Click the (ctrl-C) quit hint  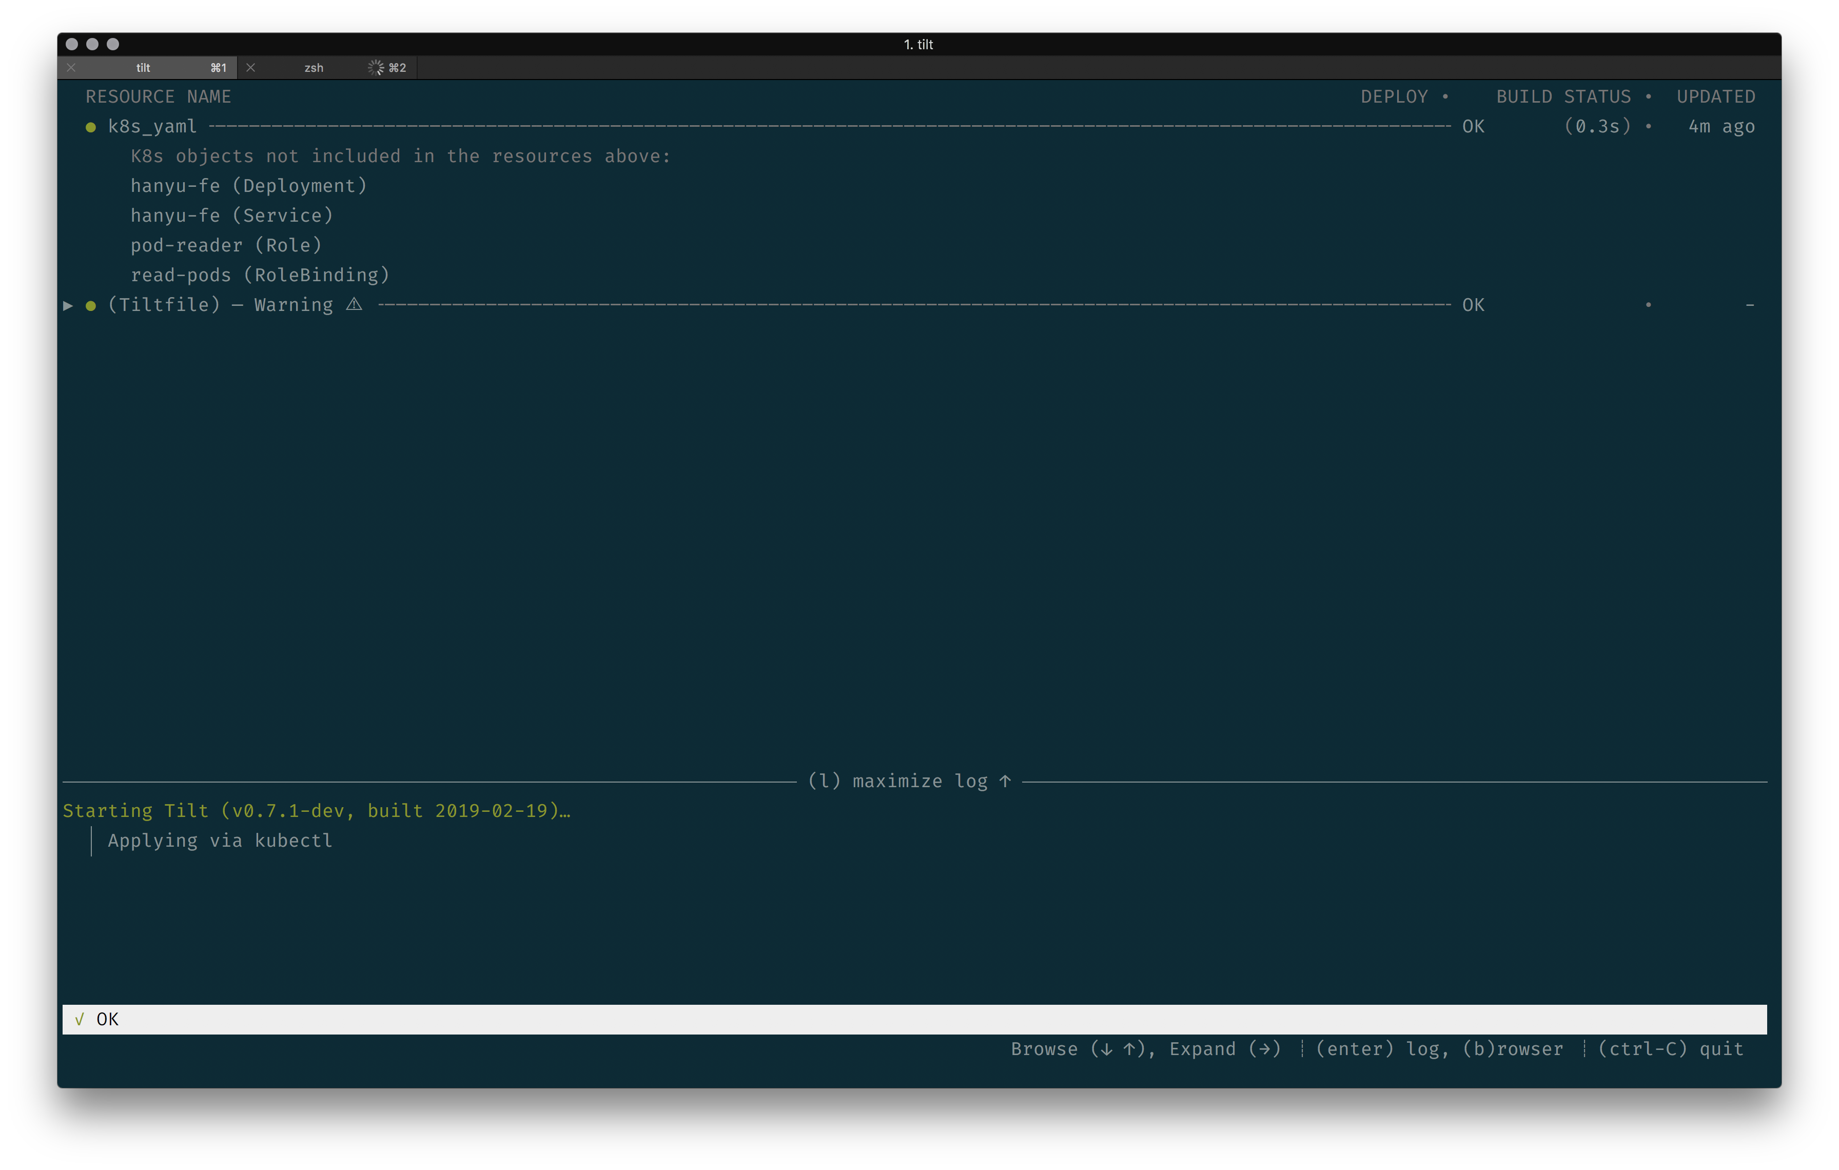(x=1671, y=1049)
